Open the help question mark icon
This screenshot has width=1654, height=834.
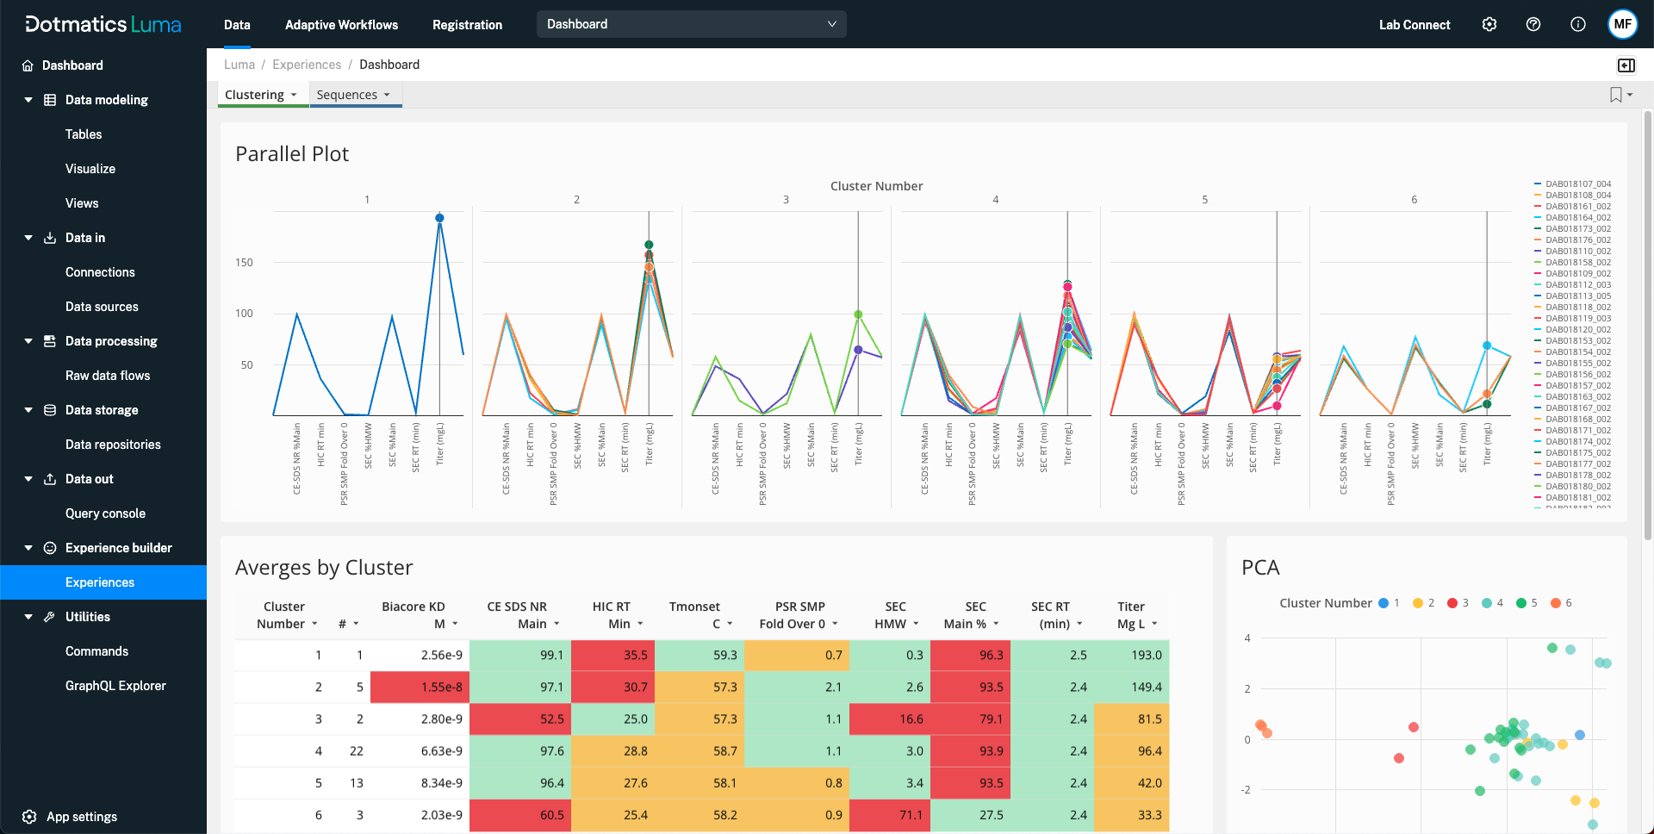coord(1533,24)
